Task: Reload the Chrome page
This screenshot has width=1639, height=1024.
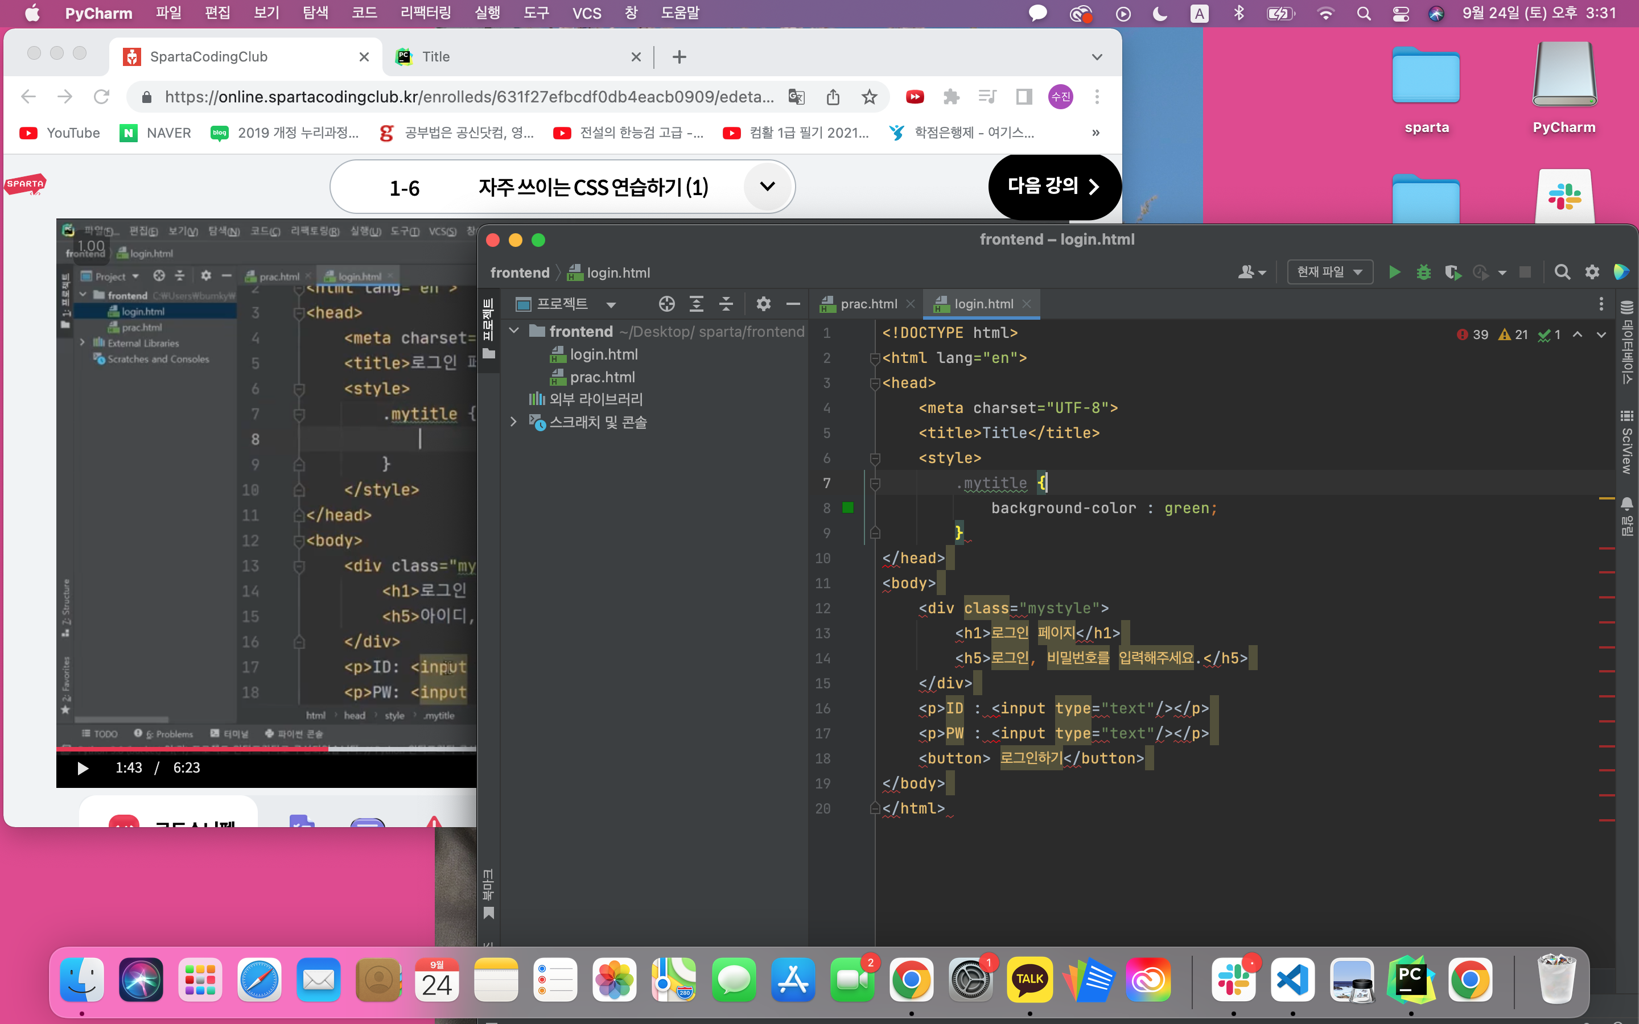Action: (x=102, y=97)
